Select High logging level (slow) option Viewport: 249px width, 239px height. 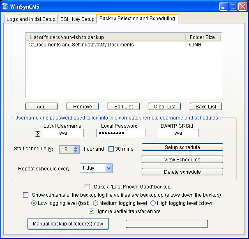[x=153, y=203]
